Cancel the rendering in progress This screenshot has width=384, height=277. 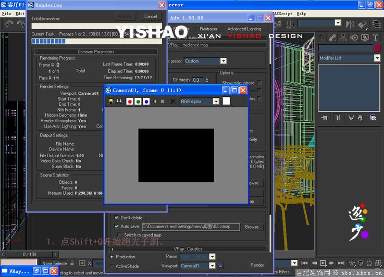point(151,16)
